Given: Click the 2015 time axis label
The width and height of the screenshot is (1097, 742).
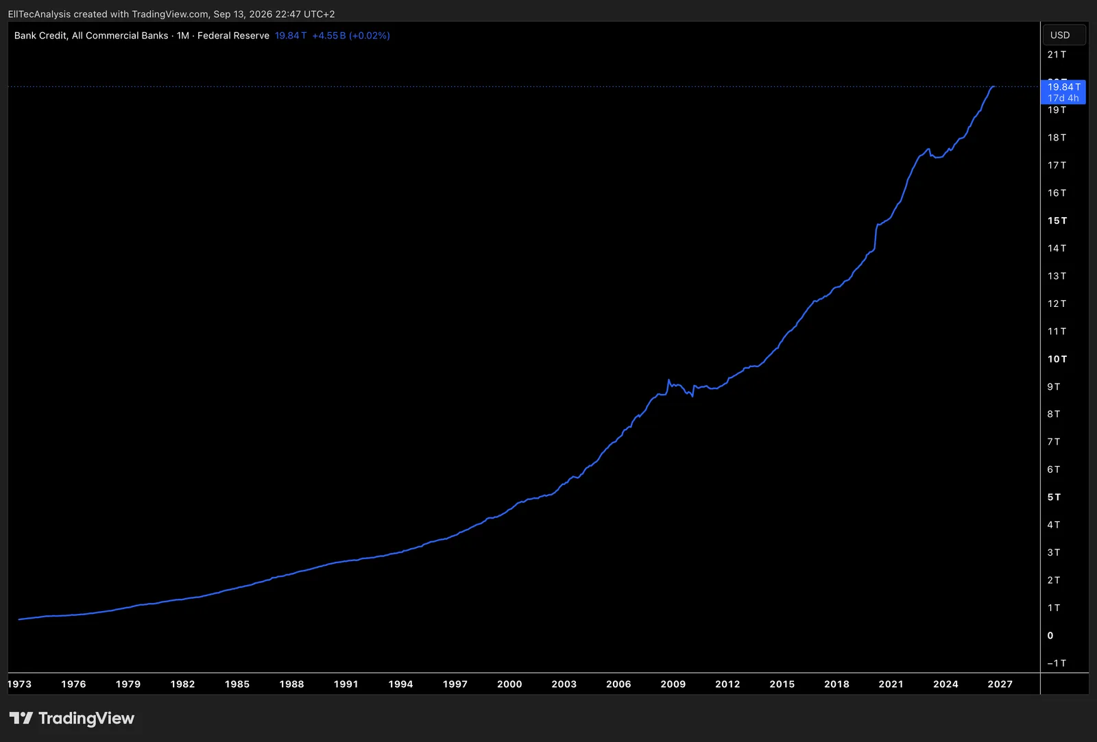Looking at the screenshot, I should coord(782,684).
